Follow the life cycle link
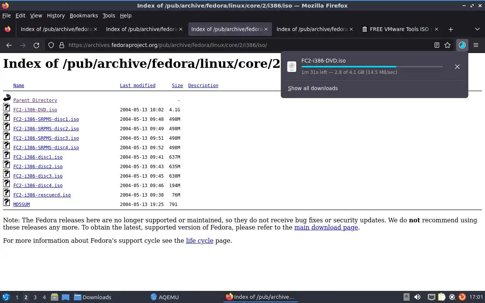The image size is (485, 303). (x=200, y=241)
